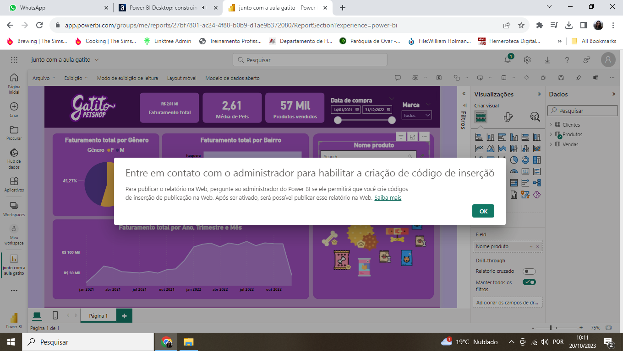Expand the Filtros pane
623x351 pixels.
pos(463,94)
